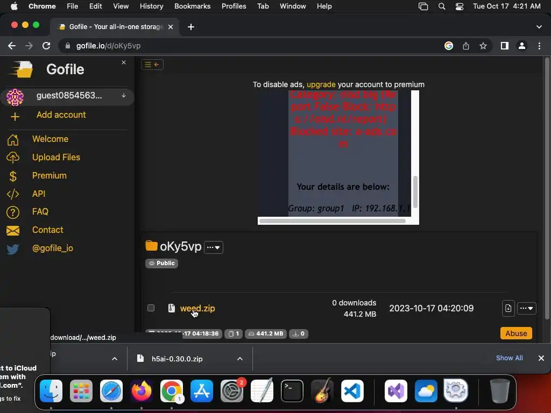Click the Add account link

tap(61, 115)
